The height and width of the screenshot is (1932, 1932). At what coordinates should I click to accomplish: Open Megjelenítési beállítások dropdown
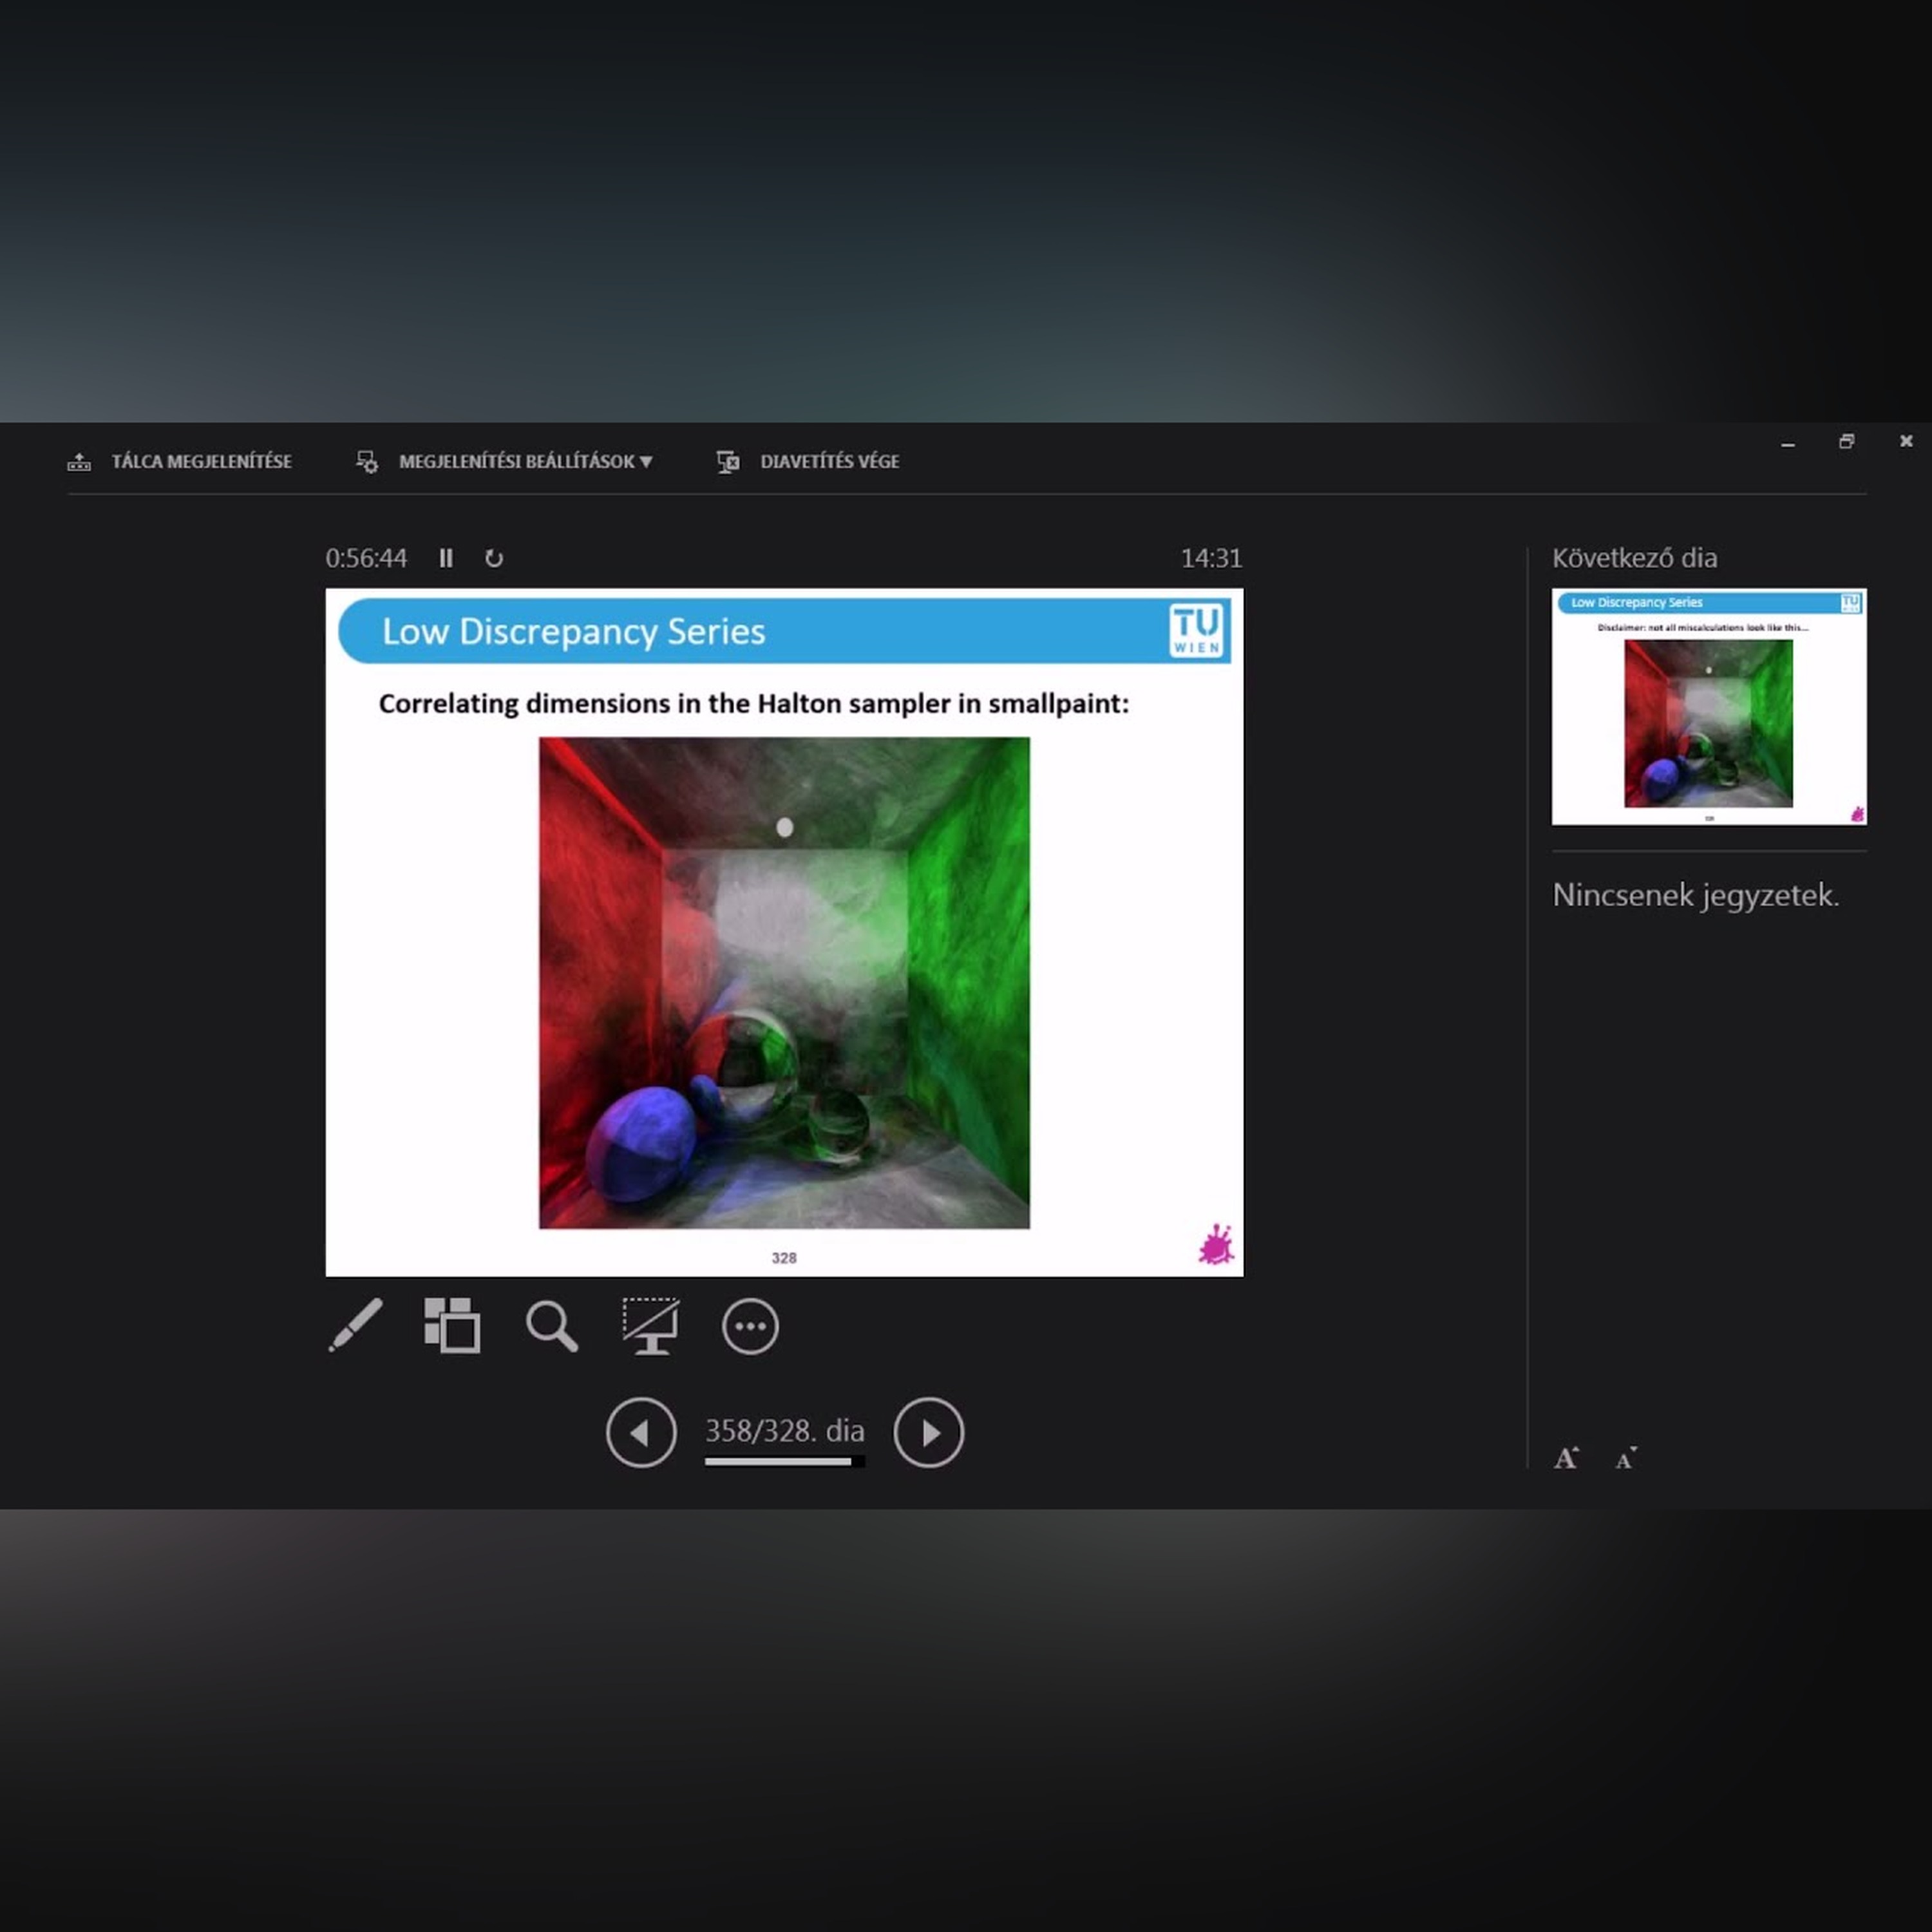tap(505, 461)
